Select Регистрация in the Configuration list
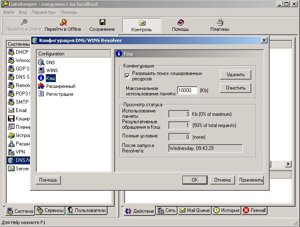This screenshot has height=227, width=300. coord(56,94)
